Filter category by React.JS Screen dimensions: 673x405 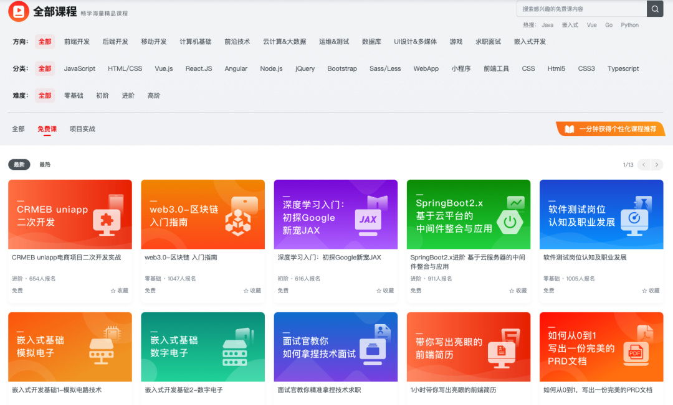click(199, 68)
